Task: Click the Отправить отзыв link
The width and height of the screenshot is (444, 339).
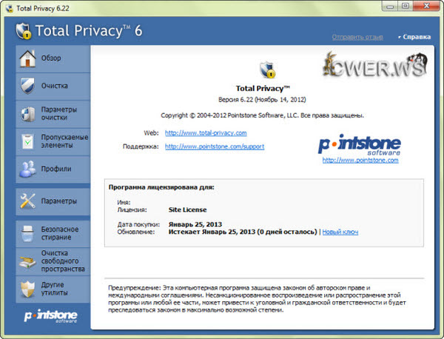Action: (x=359, y=36)
